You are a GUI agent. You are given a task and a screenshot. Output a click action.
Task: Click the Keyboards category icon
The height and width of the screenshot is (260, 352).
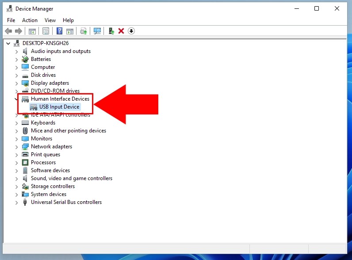(25, 123)
